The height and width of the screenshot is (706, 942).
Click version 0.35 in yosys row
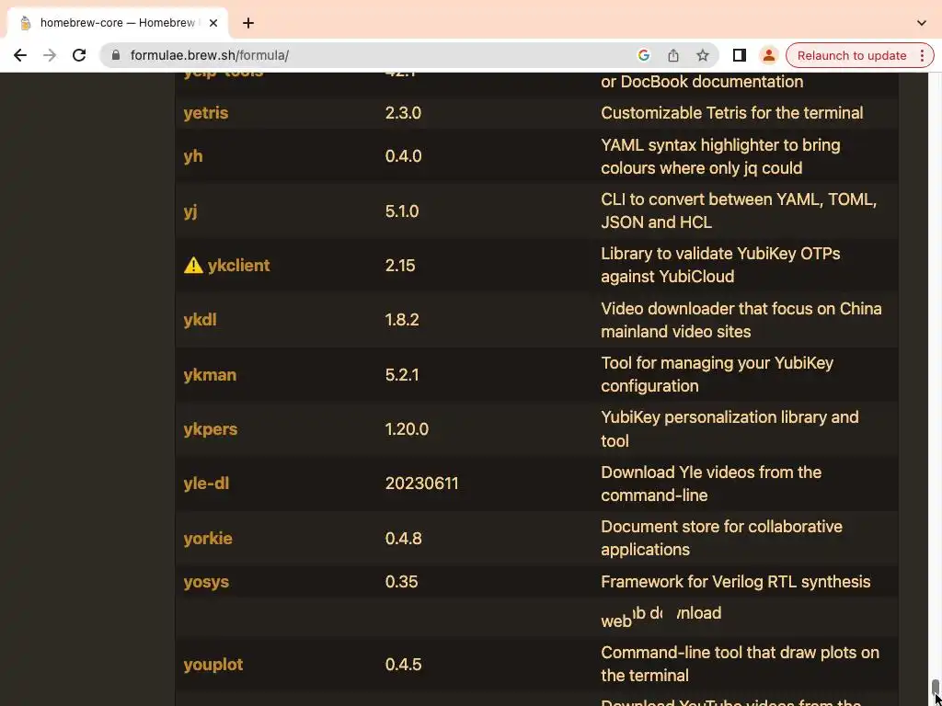click(401, 582)
